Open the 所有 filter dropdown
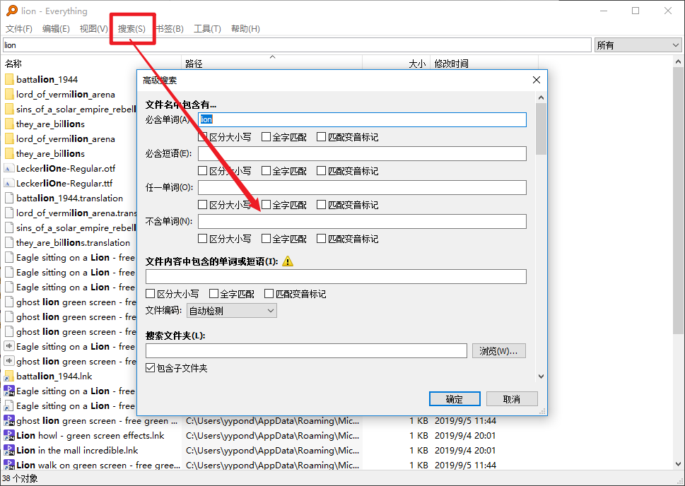Viewport: 685px width, 486px height. (638, 45)
